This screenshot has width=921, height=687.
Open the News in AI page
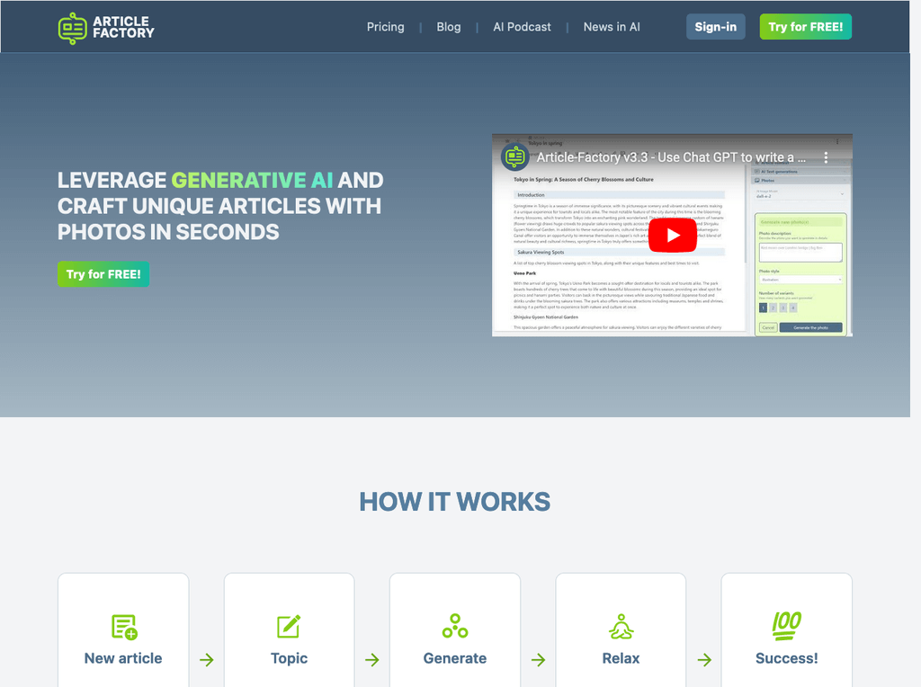tap(612, 26)
